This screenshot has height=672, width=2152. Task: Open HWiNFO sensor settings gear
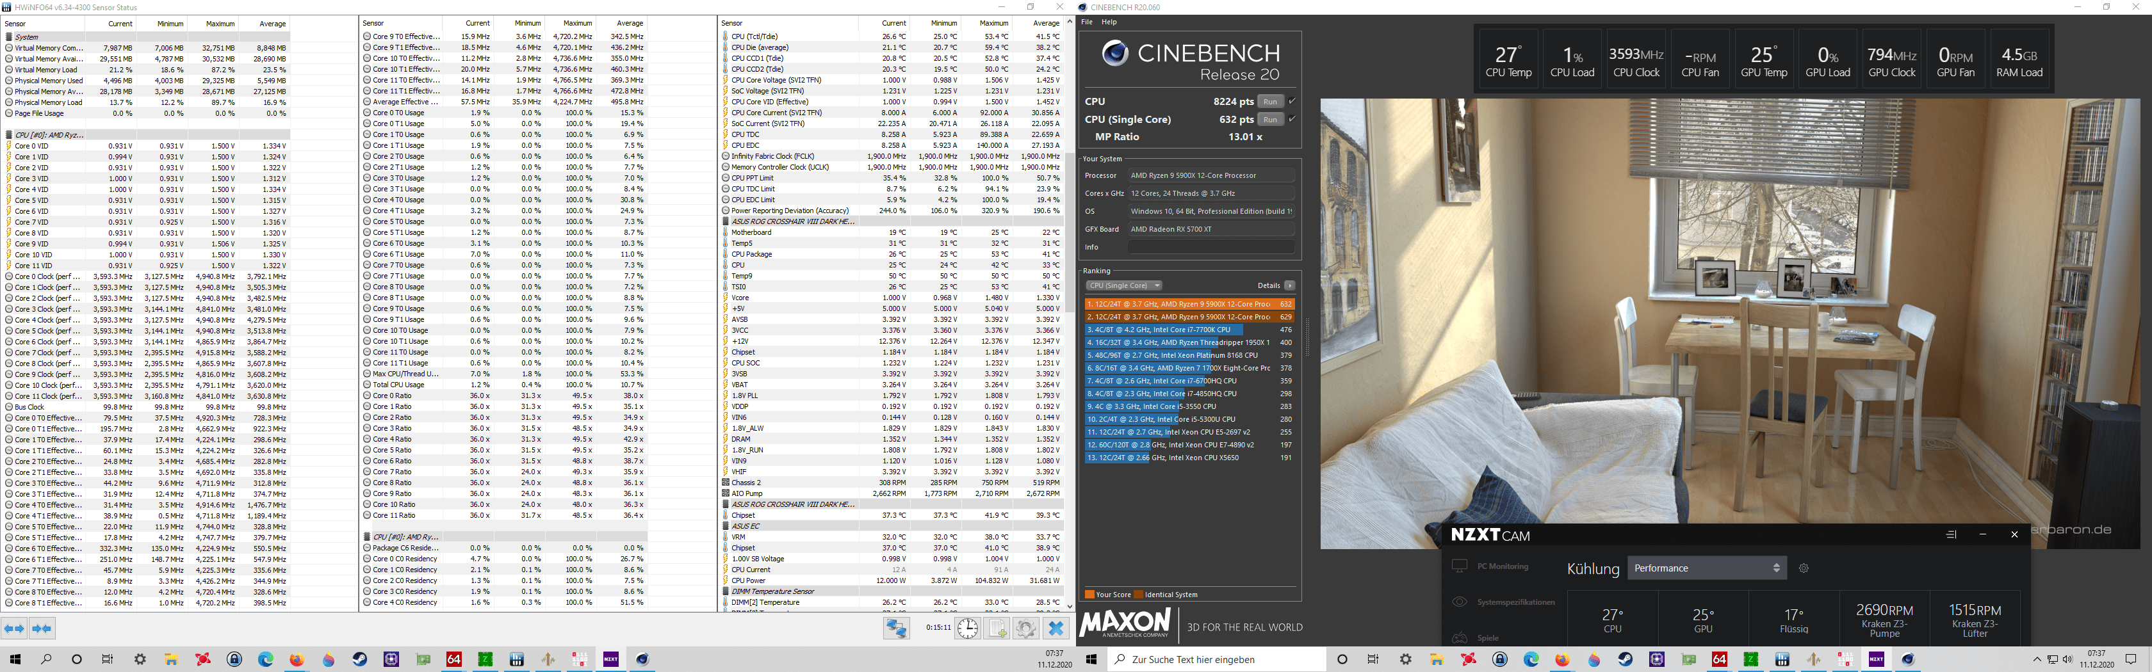click(1026, 628)
